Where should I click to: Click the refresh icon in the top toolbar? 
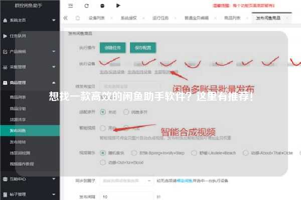[87, 5]
